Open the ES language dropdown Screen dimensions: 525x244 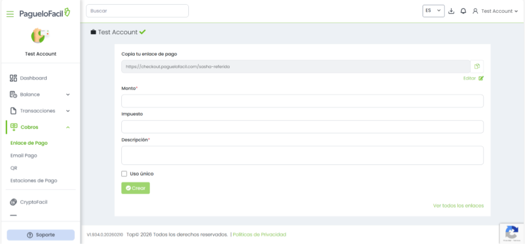(x=434, y=11)
